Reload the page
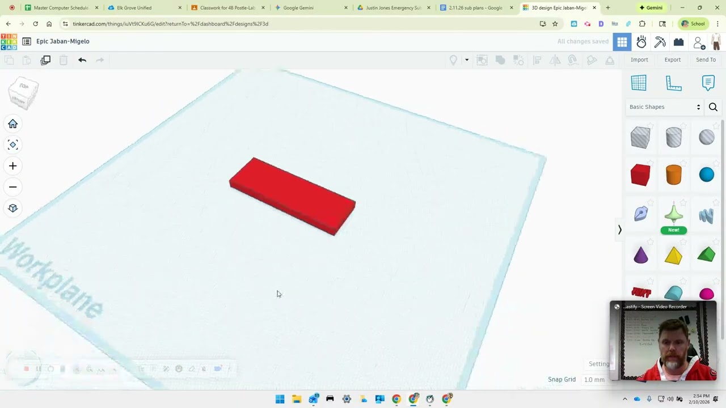This screenshot has height=408, width=726. point(35,24)
